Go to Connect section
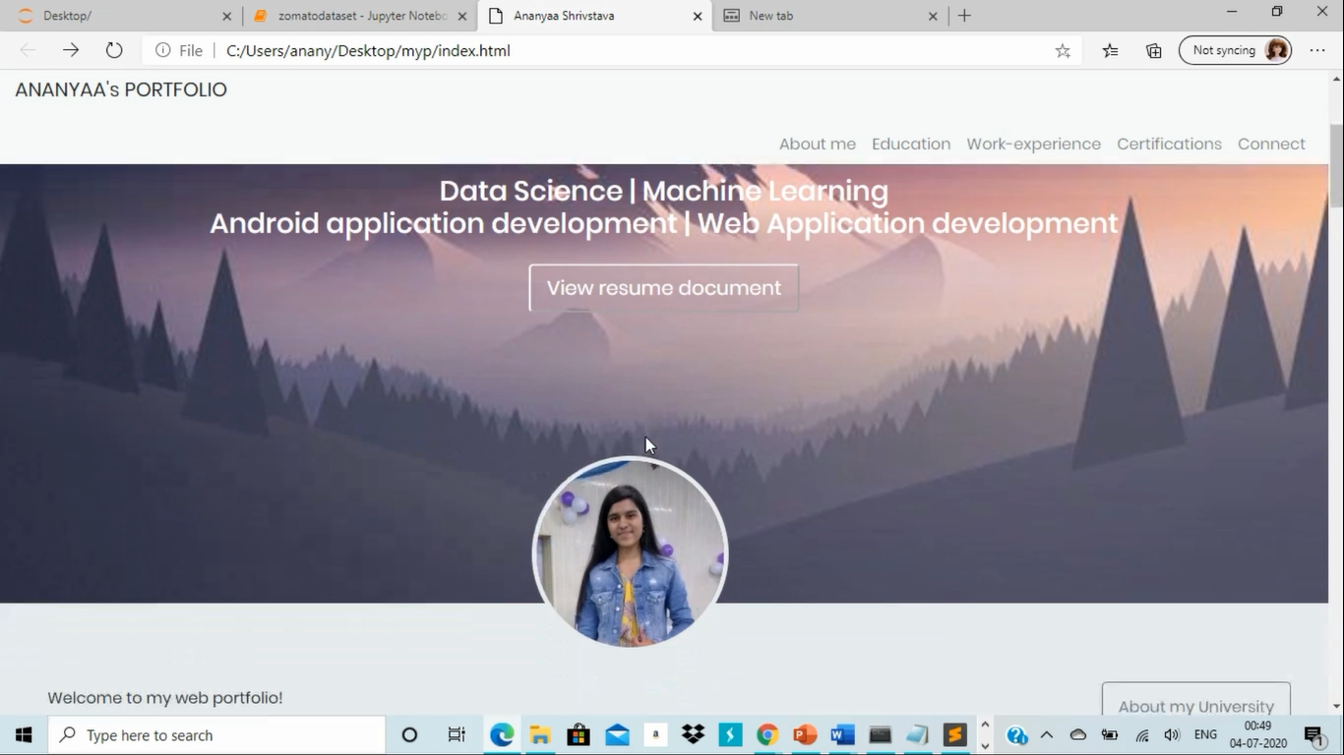Image resolution: width=1344 pixels, height=755 pixels. point(1271,144)
